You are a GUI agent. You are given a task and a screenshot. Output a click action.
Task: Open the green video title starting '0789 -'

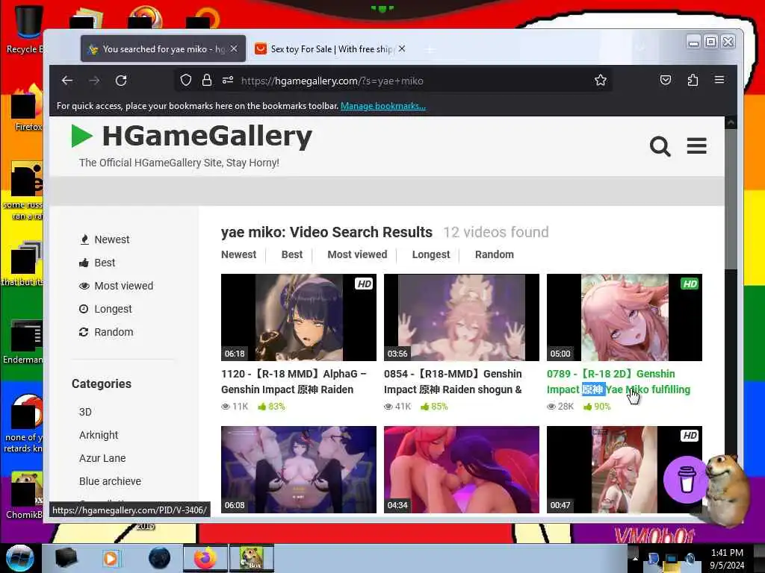point(619,381)
